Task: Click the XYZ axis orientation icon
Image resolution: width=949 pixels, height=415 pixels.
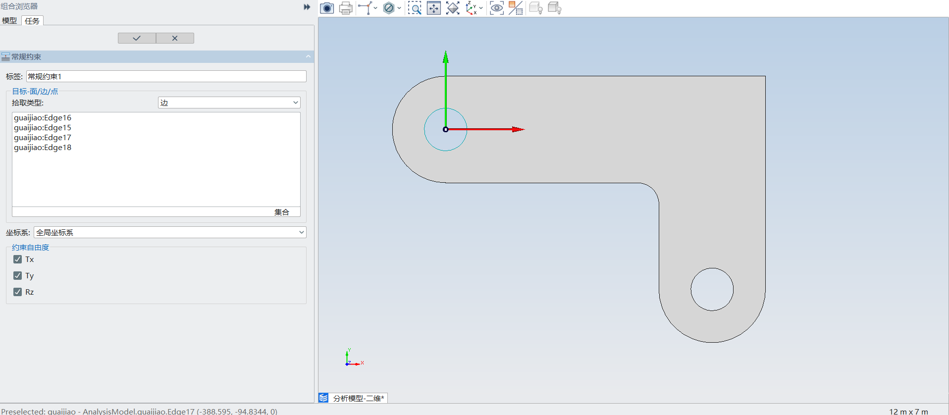Action: click(471, 8)
